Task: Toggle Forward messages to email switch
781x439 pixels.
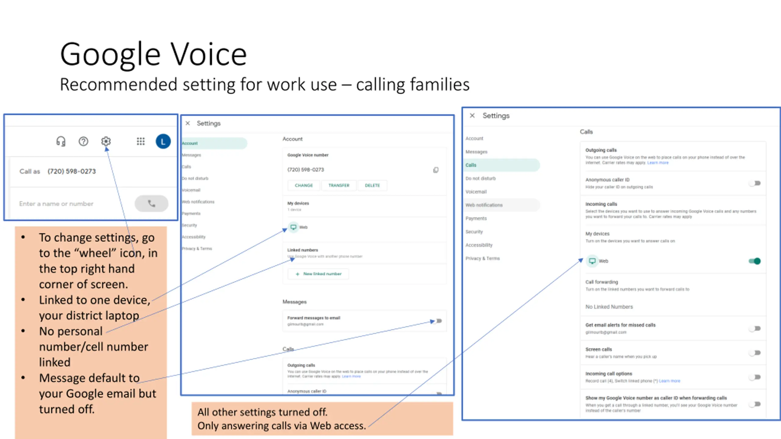Action: (x=438, y=321)
